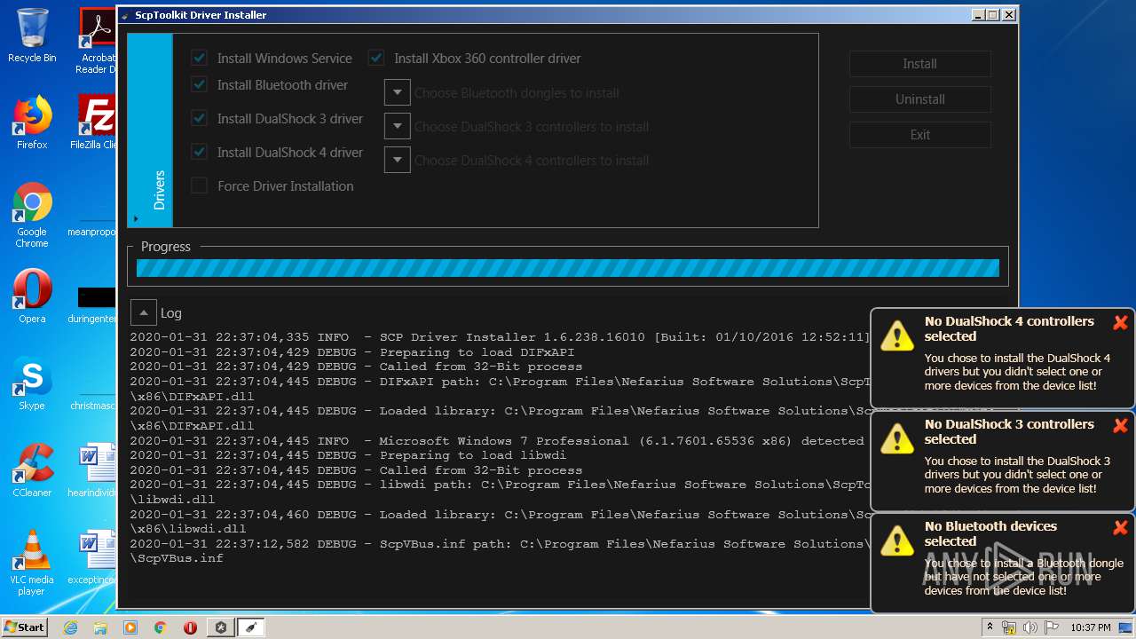Open CCleaner desktop shortcut
This screenshot has width=1136, height=639.
pos(32,470)
